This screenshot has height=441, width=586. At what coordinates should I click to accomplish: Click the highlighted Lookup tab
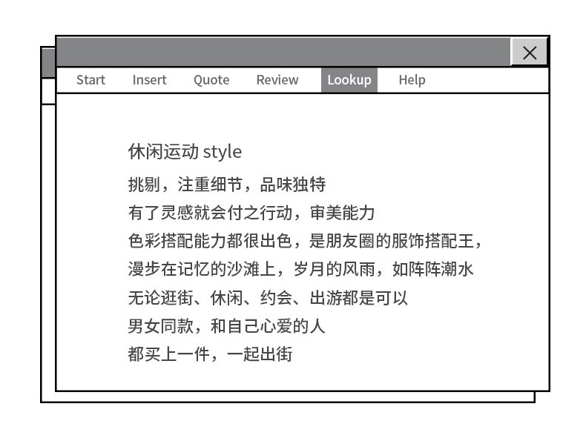point(349,80)
